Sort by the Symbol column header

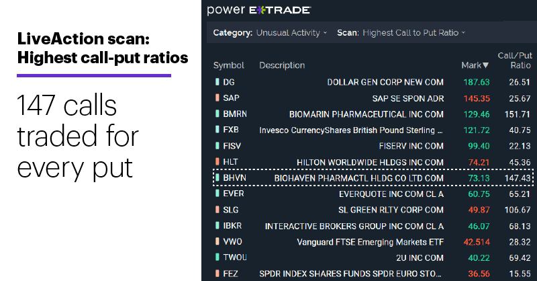228,65
